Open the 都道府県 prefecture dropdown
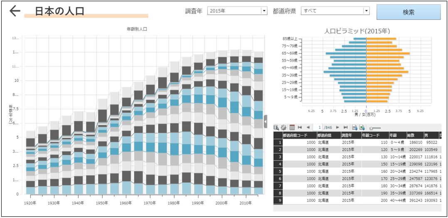This screenshot has height=218, width=448. tap(366, 11)
